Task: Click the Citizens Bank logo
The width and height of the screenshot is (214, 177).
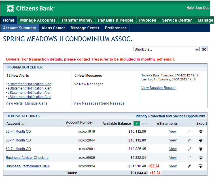Action: click(31, 8)
